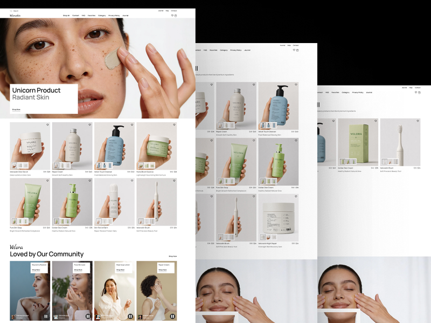
Task: Click Shop Now beside Loved by Our Community
Action: tap(172, 256)
